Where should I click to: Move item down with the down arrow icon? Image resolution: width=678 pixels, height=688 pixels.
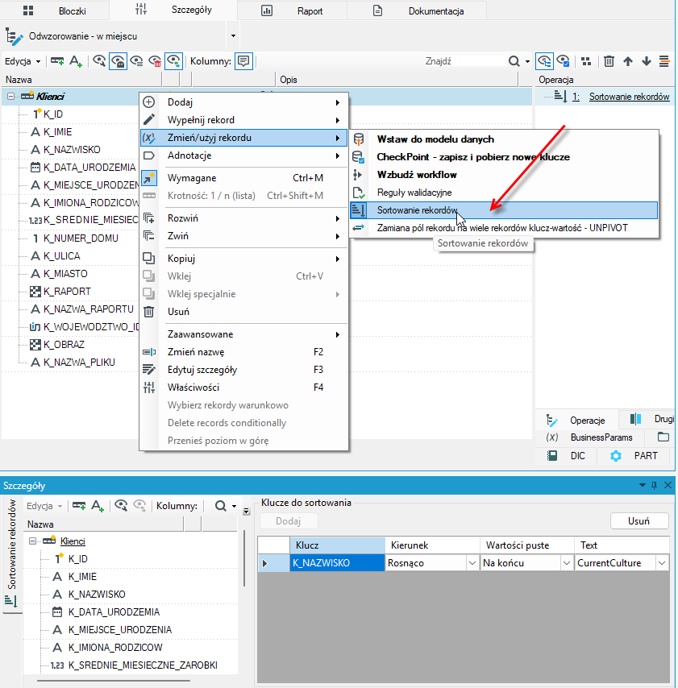click(x=646, y=61)
